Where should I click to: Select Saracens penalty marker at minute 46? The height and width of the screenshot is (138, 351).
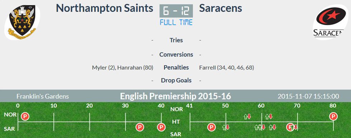[x=211, y=127]
